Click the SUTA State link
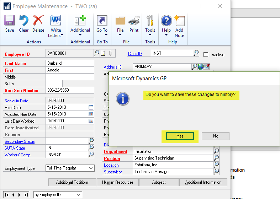This screenshot has width=280, height=199. pyautogui.click(x=15, y=148)
